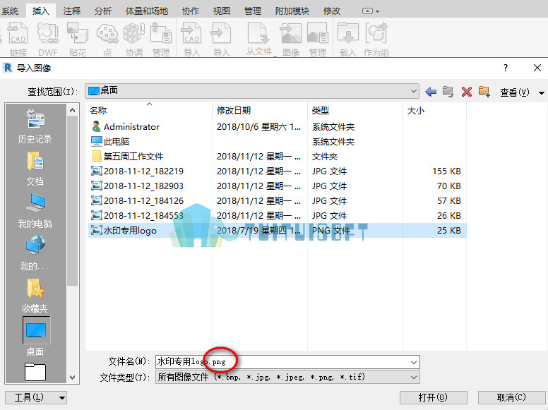Select the This PC (此电脑) entry
548x410 pixels.
[277, 141]
